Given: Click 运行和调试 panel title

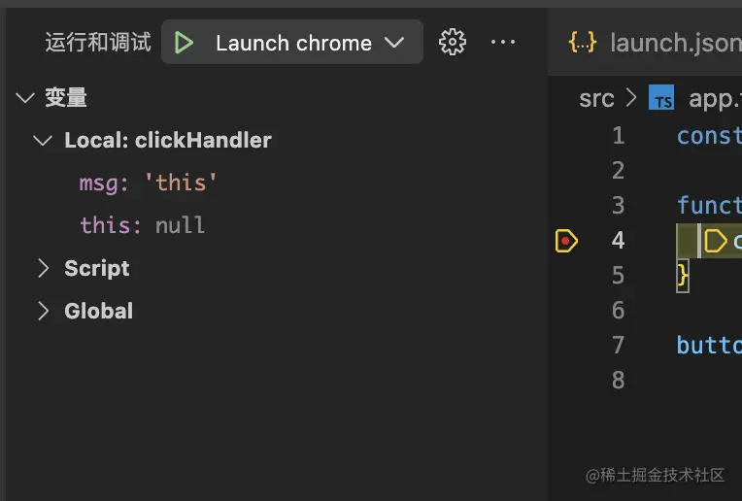Looking at the screenshot, I should [x=98, y=43].
